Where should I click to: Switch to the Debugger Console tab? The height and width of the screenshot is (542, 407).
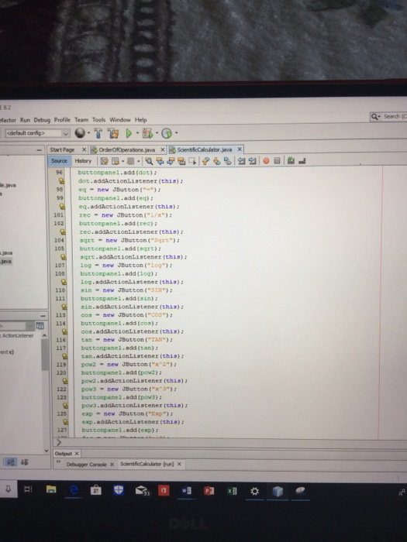86,465
